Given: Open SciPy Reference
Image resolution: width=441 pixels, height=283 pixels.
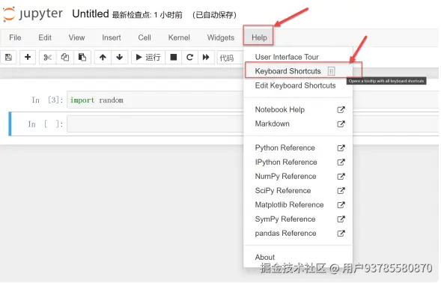Looking at the screenshot, I should [298, 190].
